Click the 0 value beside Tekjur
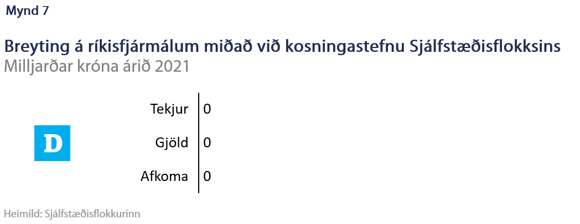 point(207,109)
